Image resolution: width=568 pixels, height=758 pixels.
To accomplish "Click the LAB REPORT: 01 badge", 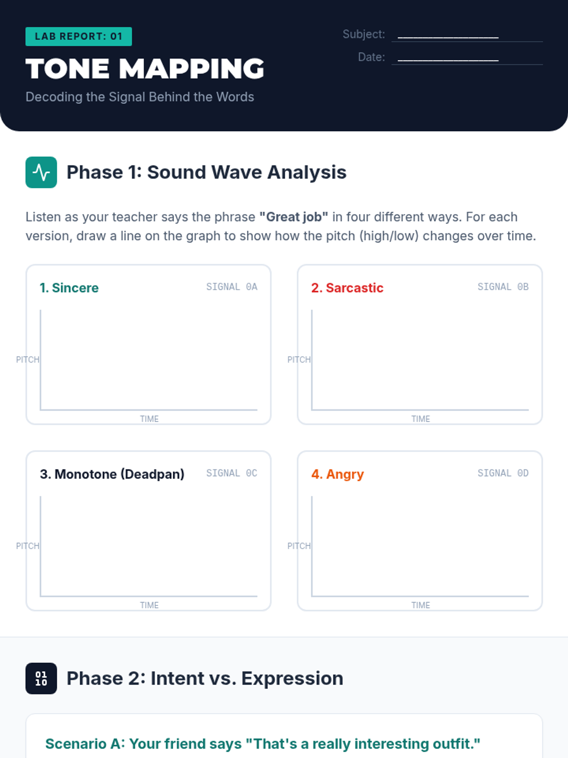I will point(79,36).
